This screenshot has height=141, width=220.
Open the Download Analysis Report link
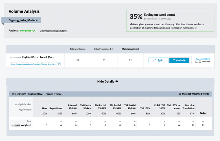coord(54,31)
